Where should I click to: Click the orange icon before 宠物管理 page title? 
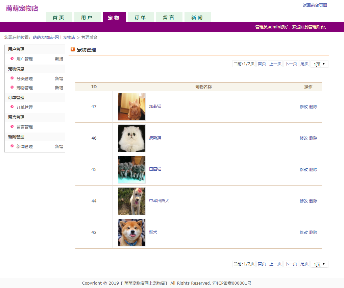tap(73, 49)
